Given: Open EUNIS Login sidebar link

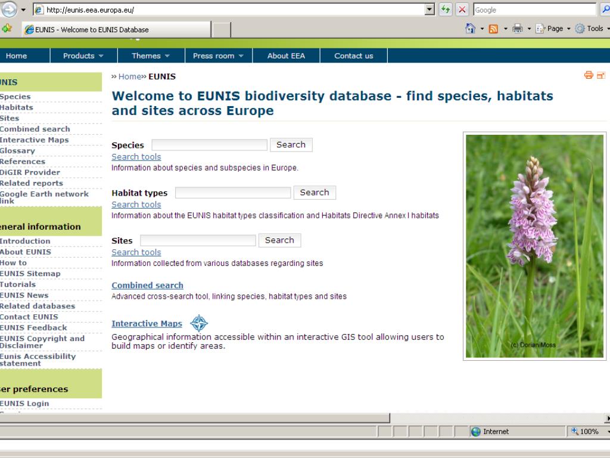Looking at the screenshot, I should coord(24,404).
